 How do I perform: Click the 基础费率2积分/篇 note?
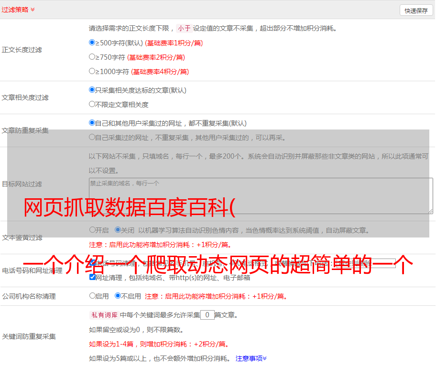(156, 57)
